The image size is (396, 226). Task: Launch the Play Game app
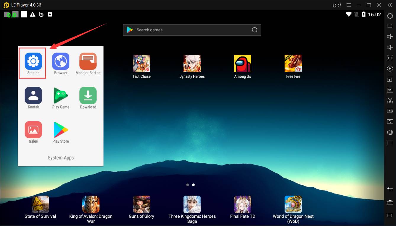(61, 96)
